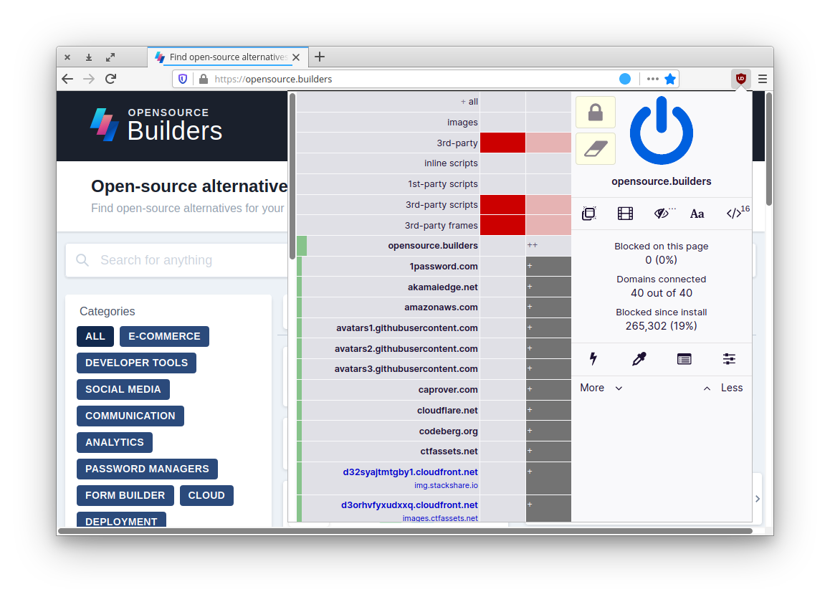Click the download arrow window icon
The width and height of the screenshot is (830, 602).
89,57
